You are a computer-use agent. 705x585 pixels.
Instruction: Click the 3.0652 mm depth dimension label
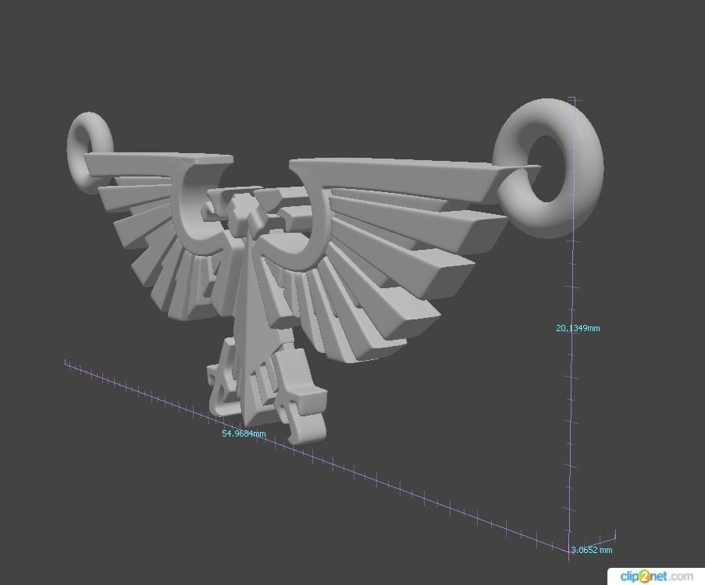(592, 550)
